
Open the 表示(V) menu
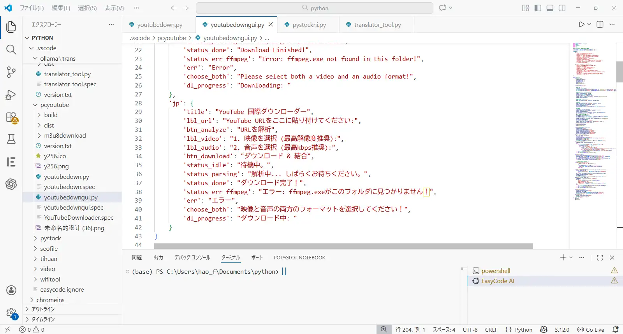[x=114, y=8]
